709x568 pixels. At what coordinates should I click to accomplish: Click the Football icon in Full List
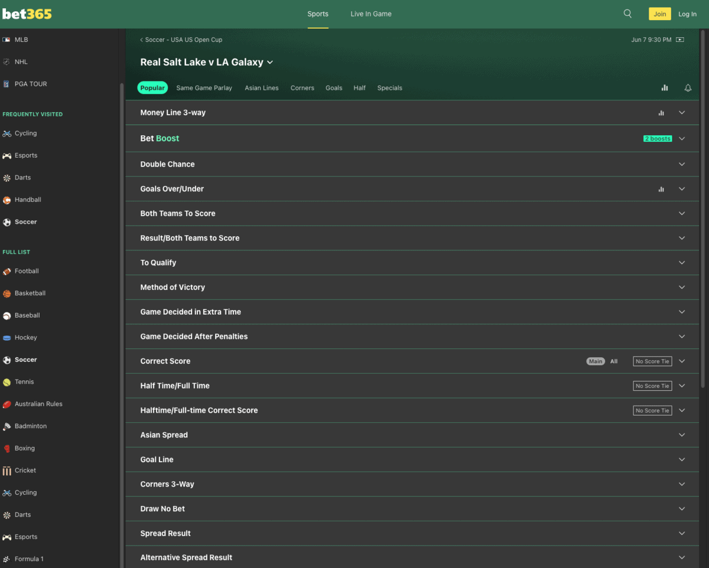click(6, 272)
